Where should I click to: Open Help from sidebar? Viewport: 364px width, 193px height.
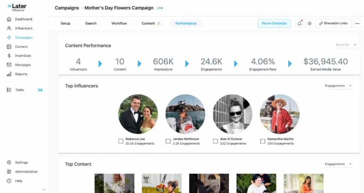18,181
